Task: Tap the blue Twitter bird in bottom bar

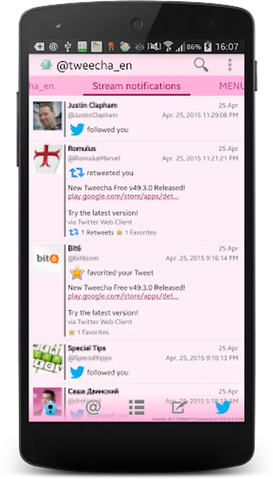Action: click(223, 408)
